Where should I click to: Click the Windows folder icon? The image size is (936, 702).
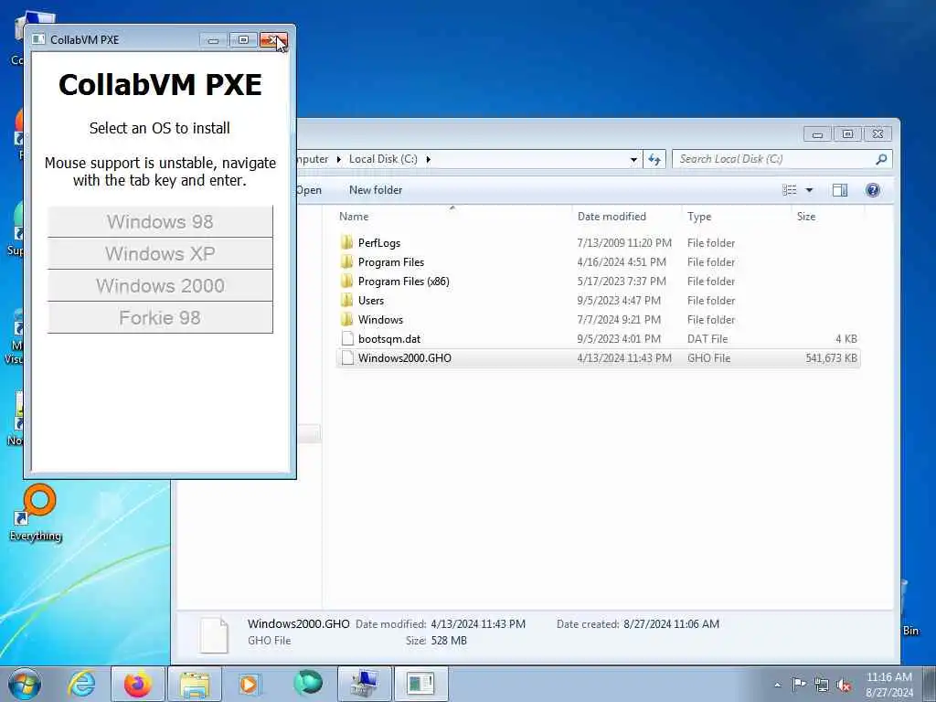point(346,319)
